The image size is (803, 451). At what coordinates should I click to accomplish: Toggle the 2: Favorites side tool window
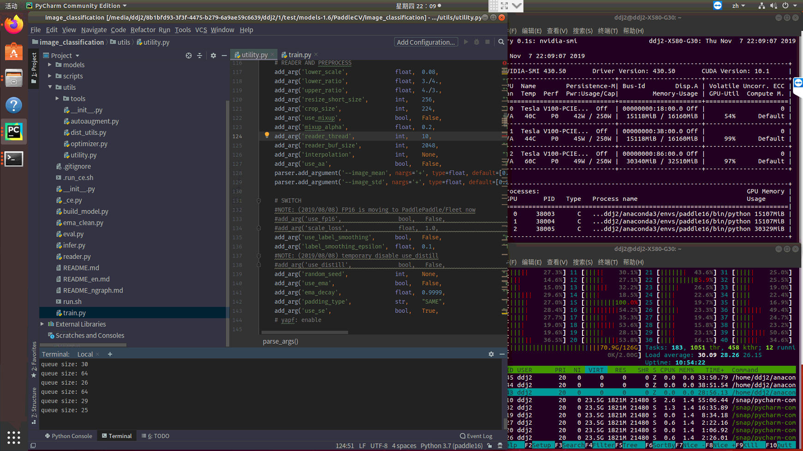(x=34, y=360)
